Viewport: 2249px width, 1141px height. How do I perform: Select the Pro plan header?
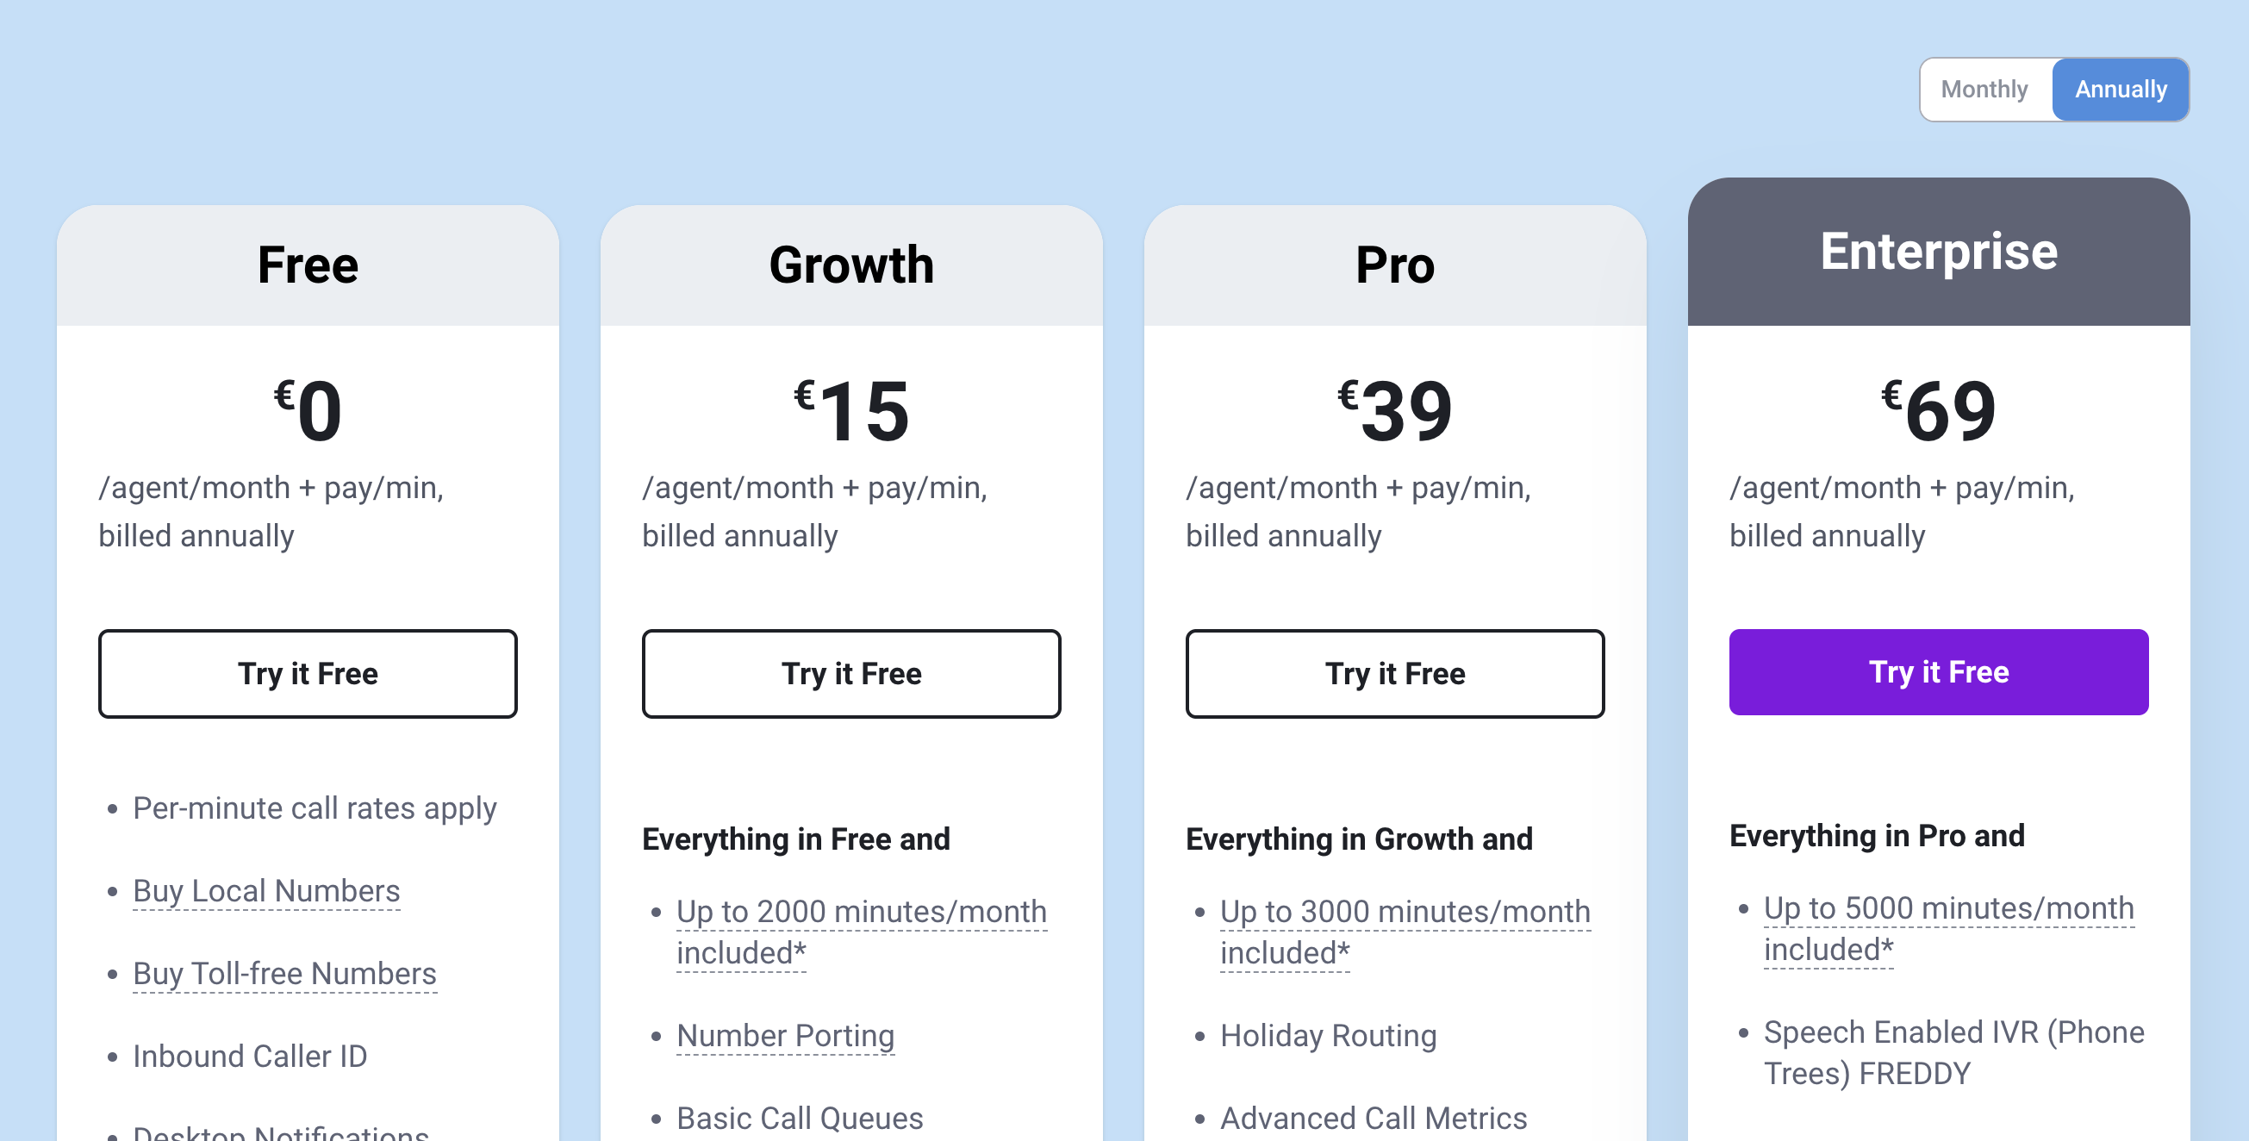1394,264
